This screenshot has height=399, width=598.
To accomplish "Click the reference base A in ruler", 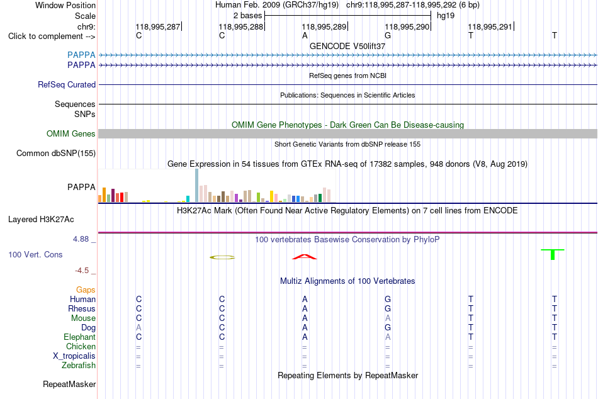I will click(305, 36).
